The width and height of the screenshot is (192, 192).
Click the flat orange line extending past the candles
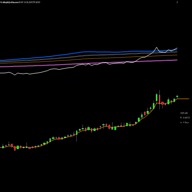[x=183, y=99]
